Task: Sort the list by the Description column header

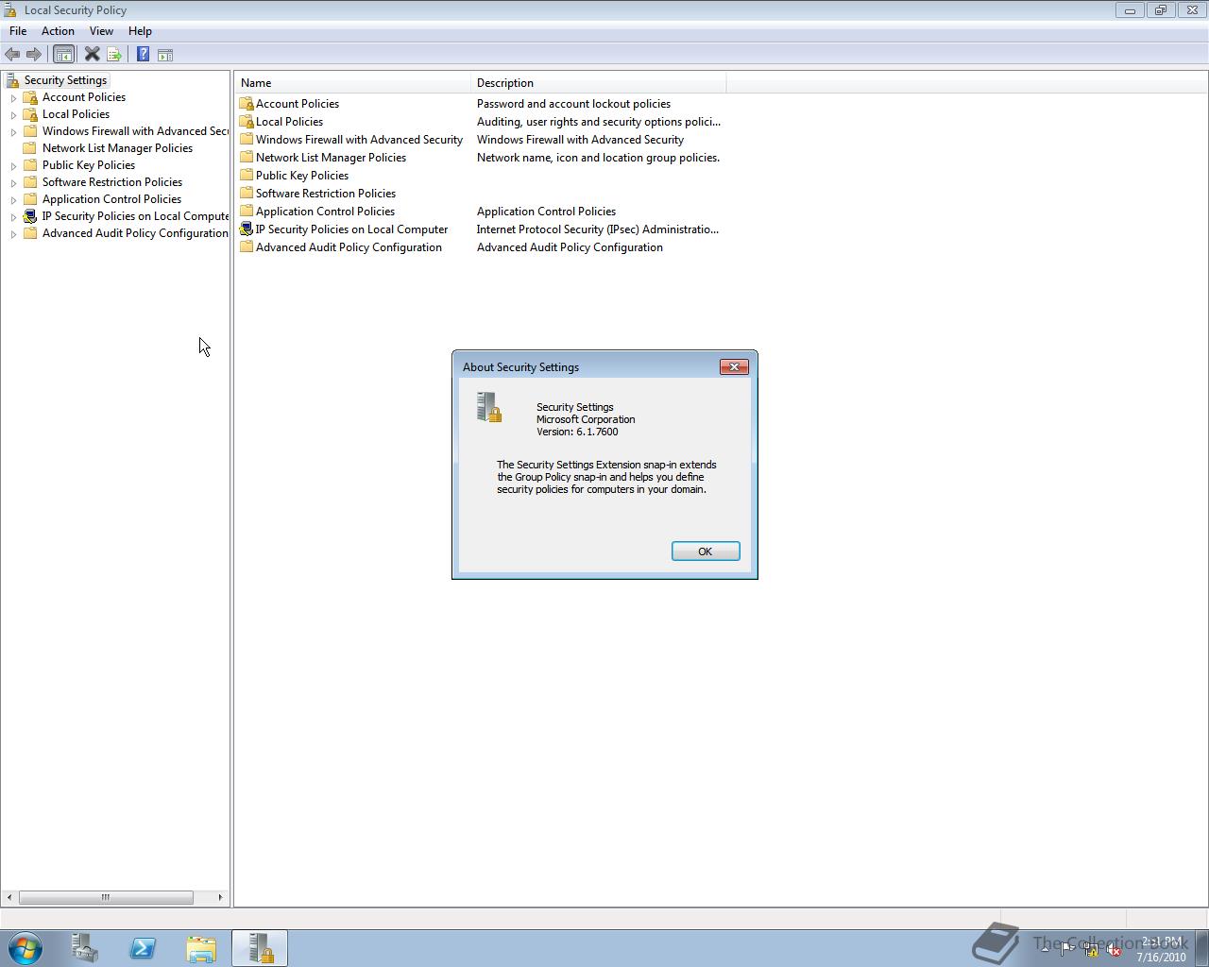Action: click(599, 83)
